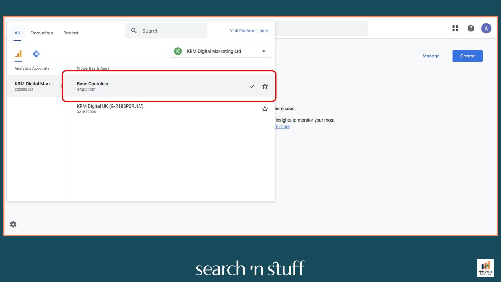Image resolution: width=501 pixels, height=282 pixels.
Task: Select account 233380521 row
Action: (x=38, y=86)
